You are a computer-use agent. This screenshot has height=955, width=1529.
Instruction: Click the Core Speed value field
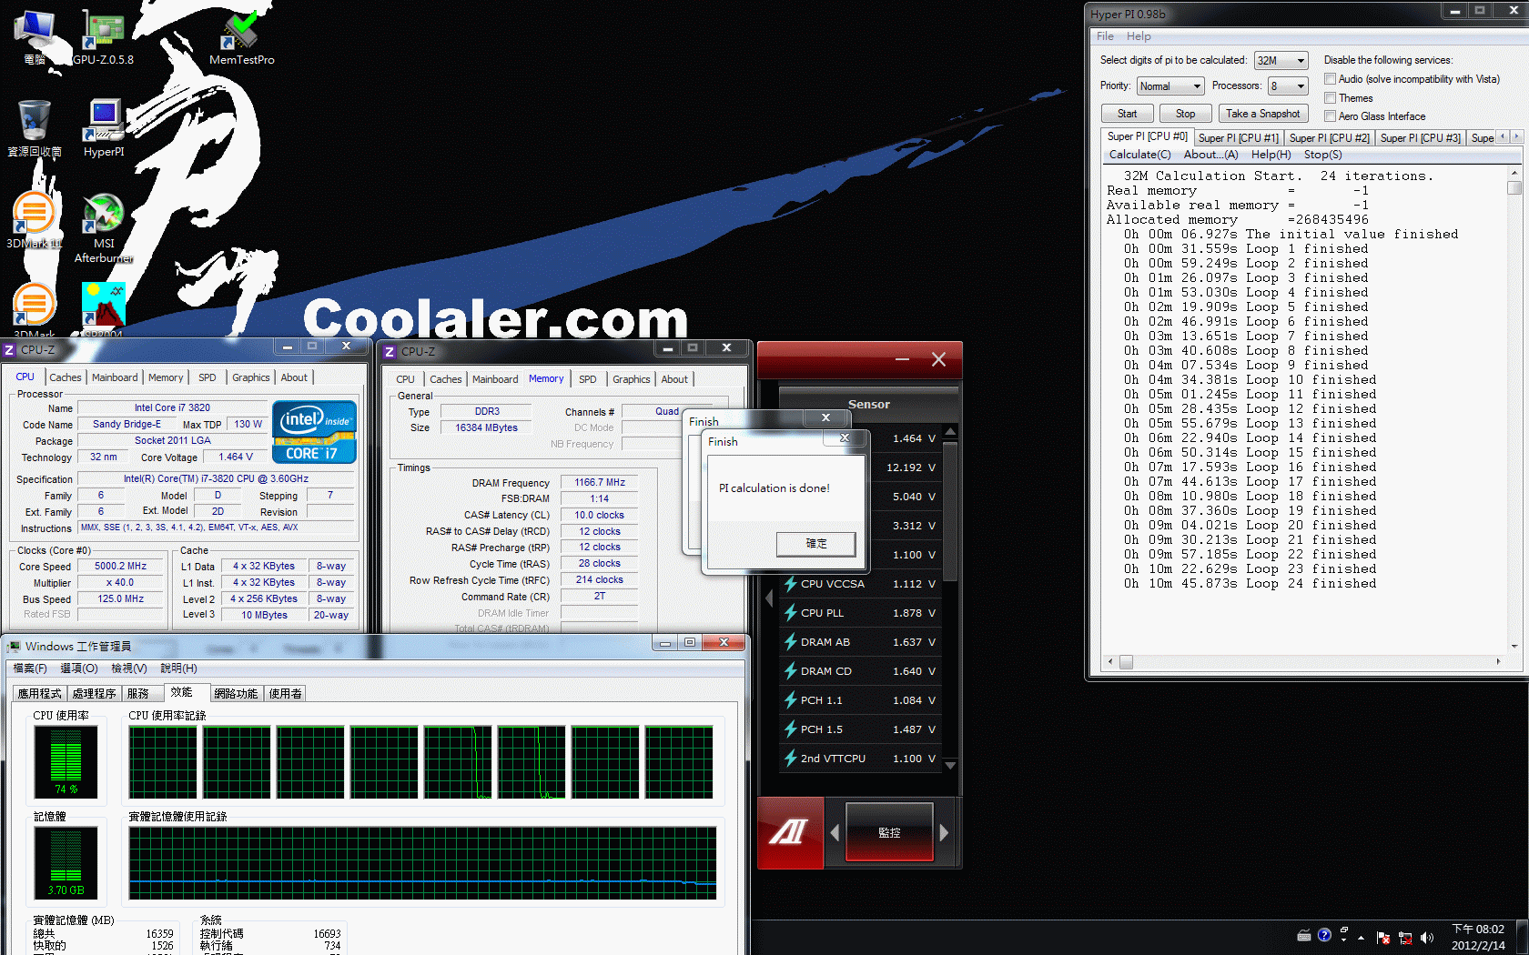(x=121, y=566)
